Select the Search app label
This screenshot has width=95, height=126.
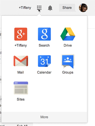pos(44,45)
